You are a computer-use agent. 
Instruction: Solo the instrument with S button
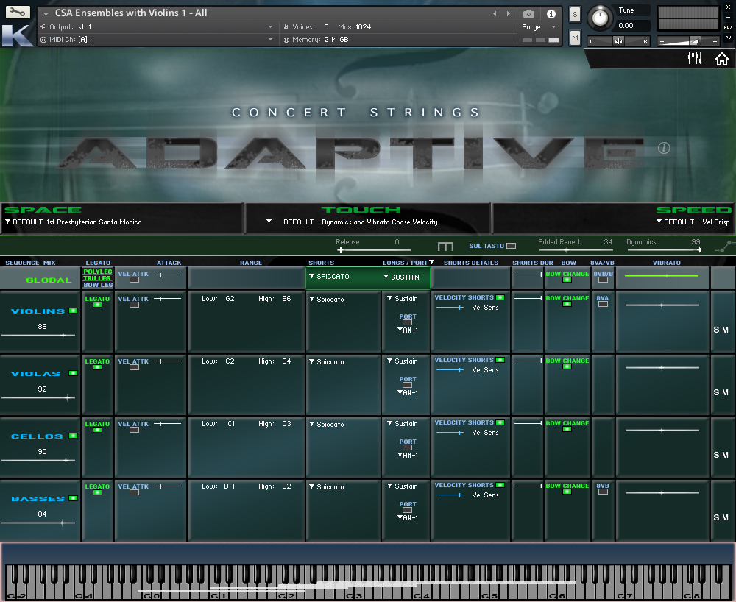coord(575,15)
